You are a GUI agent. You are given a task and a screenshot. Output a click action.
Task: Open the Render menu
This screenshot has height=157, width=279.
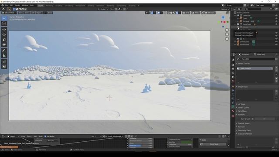click(x=17, y=5)
